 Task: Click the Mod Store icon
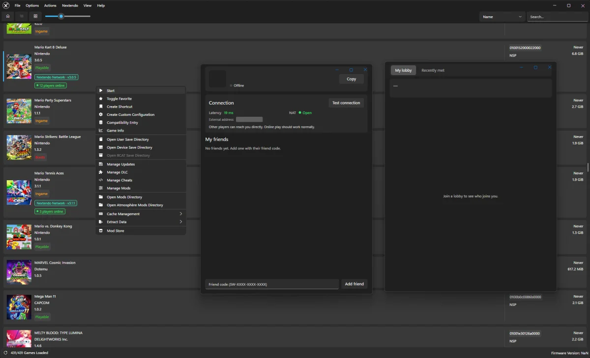[101, 231]
